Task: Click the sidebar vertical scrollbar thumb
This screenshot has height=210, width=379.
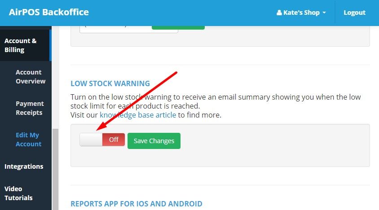Action: point(56,169)
